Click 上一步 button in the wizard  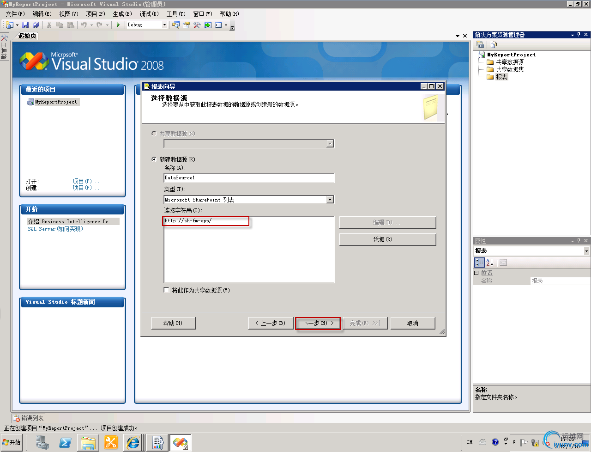[271, 323]
